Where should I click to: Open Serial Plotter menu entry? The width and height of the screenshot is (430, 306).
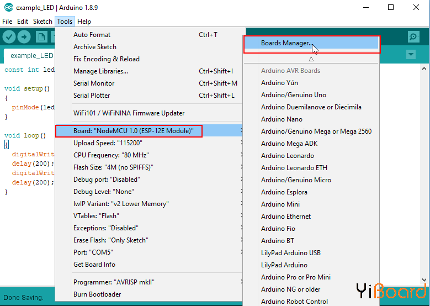click(149, 95)
